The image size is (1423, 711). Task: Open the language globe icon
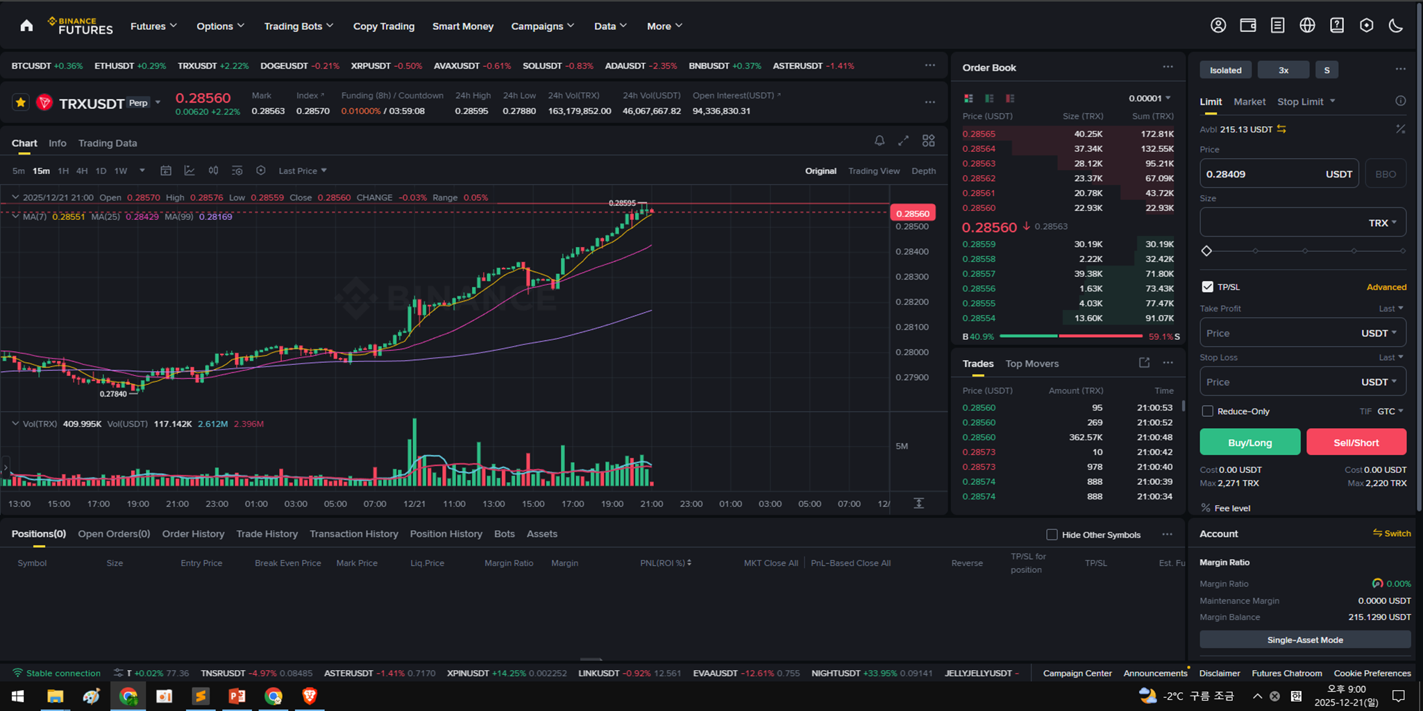(x=1307, y=26)
